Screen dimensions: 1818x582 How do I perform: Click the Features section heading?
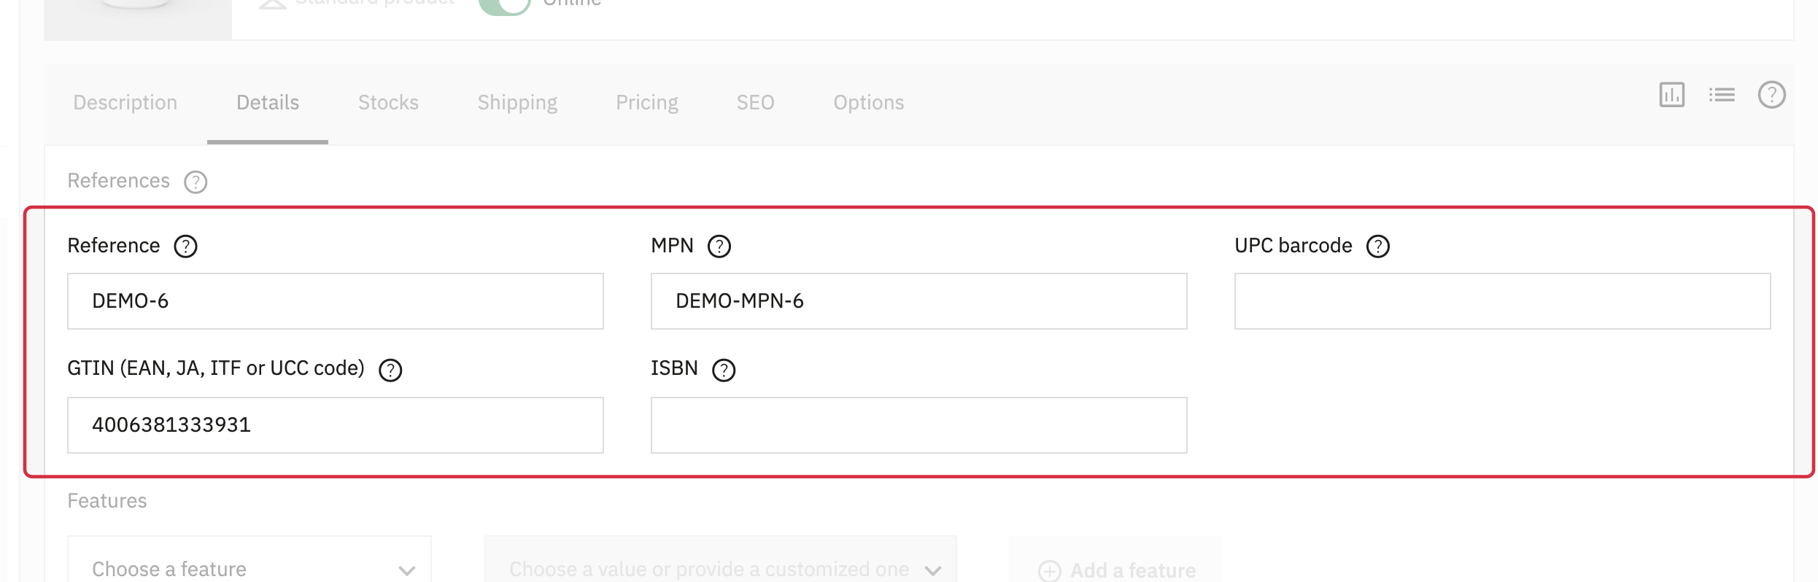(107, 501)
